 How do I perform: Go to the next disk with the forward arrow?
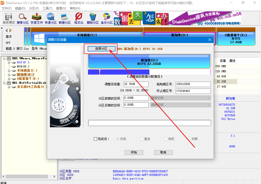pyautogui.click(x=11, y=31)
